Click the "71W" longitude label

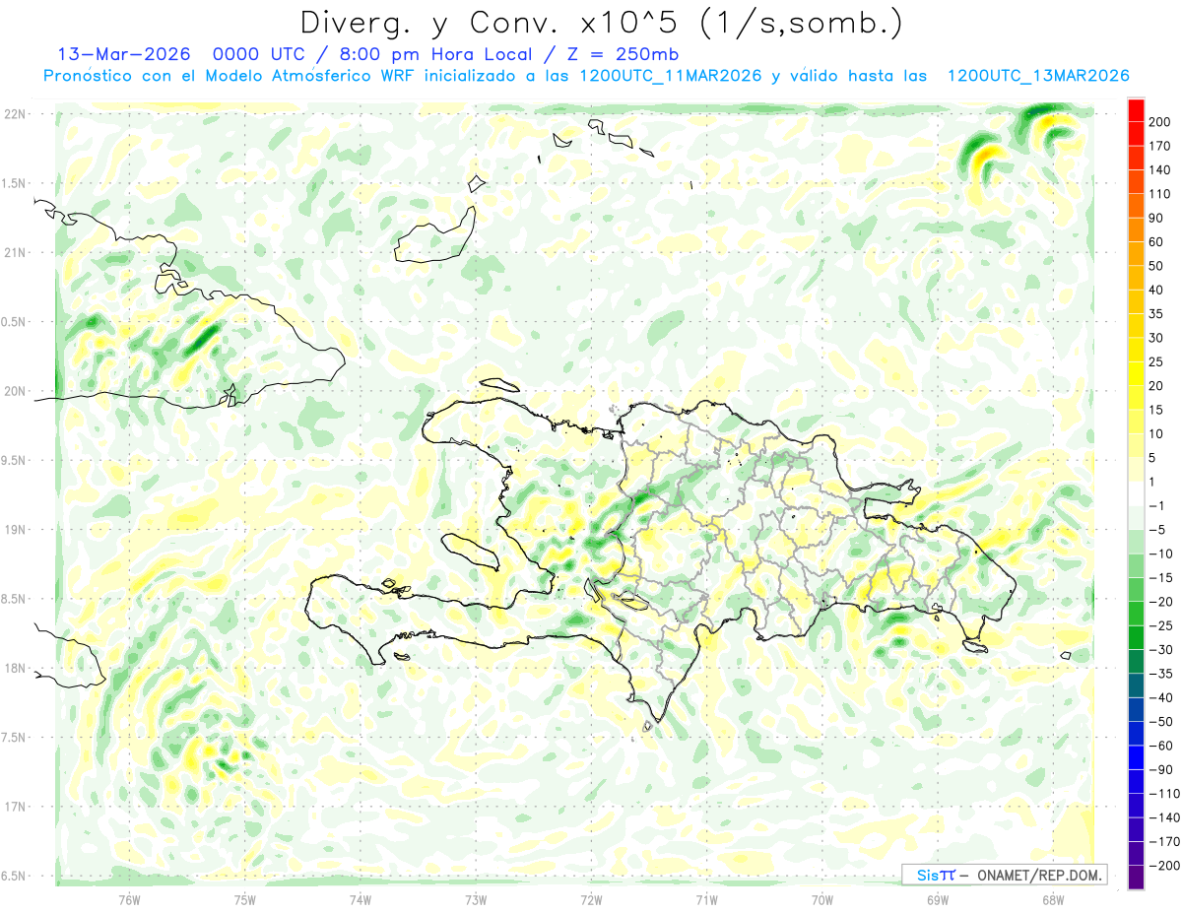tap(706, 899)
